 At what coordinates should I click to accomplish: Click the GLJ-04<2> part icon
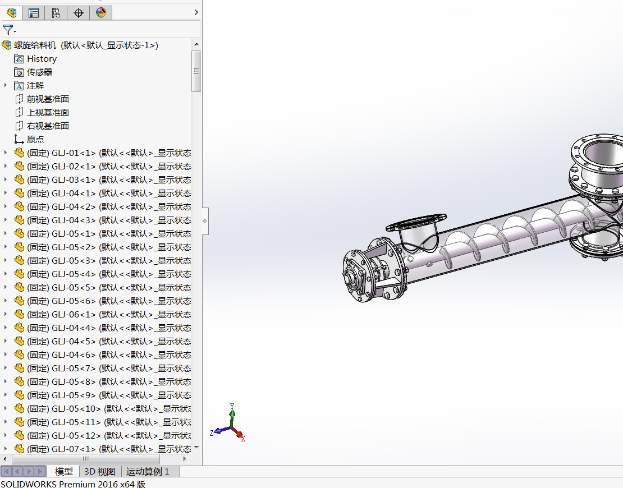[19, 206]
